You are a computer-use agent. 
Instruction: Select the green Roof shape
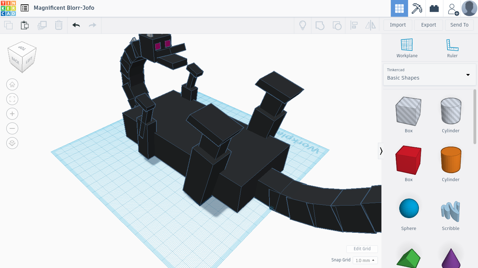coord(408,258)
